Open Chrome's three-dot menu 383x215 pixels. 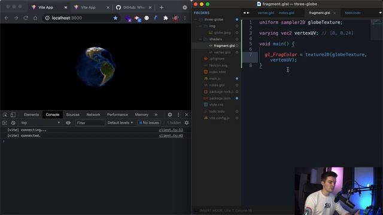tap(185, 18)
